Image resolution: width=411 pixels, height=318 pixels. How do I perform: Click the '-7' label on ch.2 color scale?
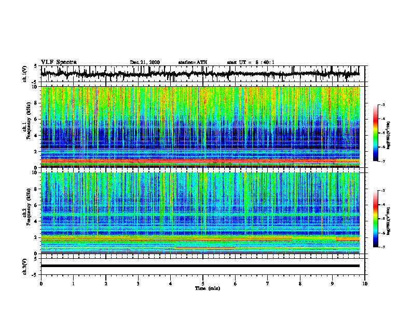[383, 247]
